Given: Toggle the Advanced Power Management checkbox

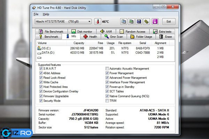Looking at the screenshot, I should click(107, 77).
